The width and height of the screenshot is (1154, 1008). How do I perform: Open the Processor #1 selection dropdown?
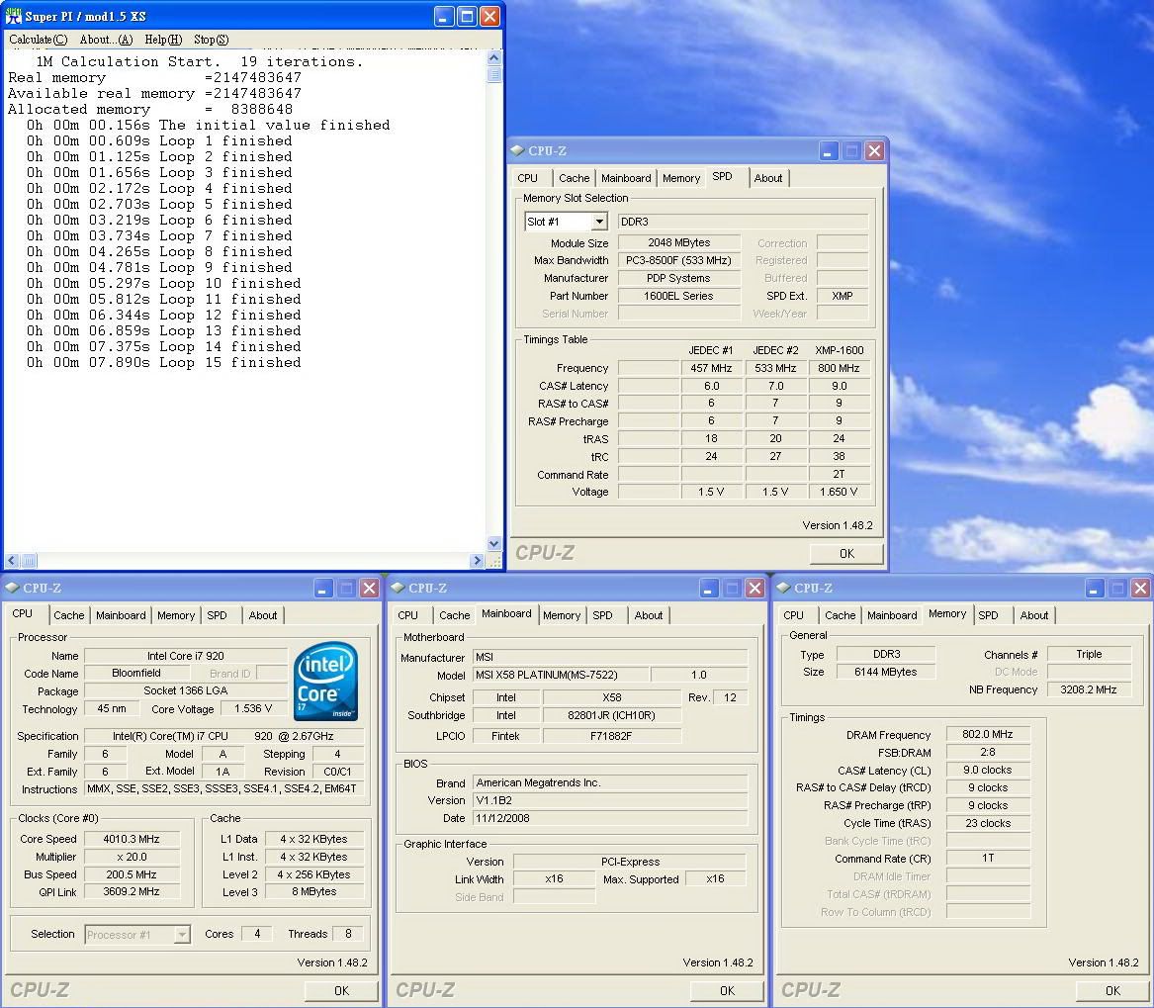[x=182, y=935]
